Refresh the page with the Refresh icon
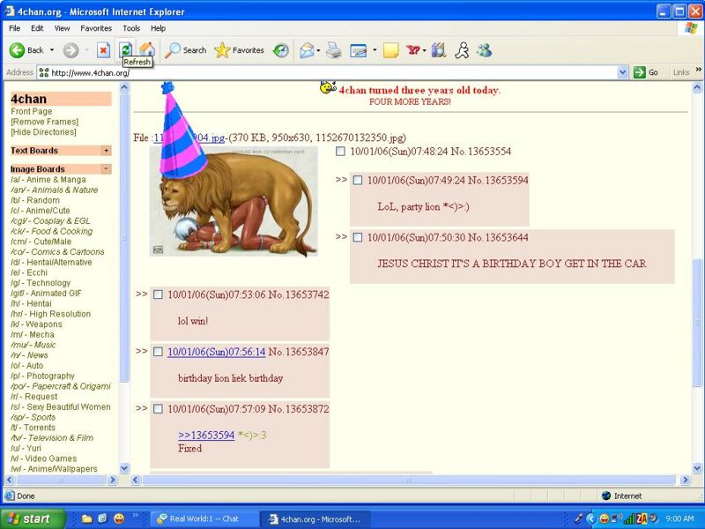This screenshot has width=705, height=529. 126,51
